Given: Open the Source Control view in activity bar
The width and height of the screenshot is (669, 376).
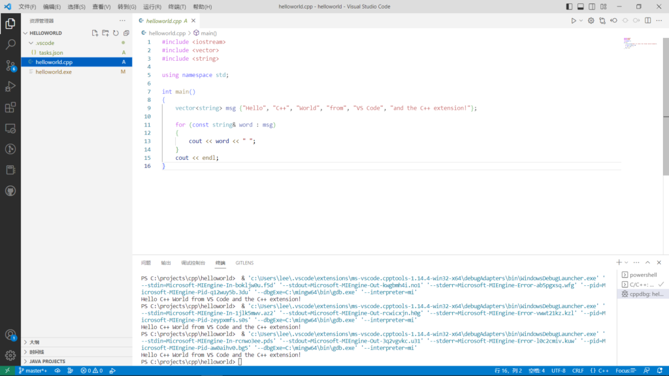Looking at the screenshot, I should pos(10,65).
